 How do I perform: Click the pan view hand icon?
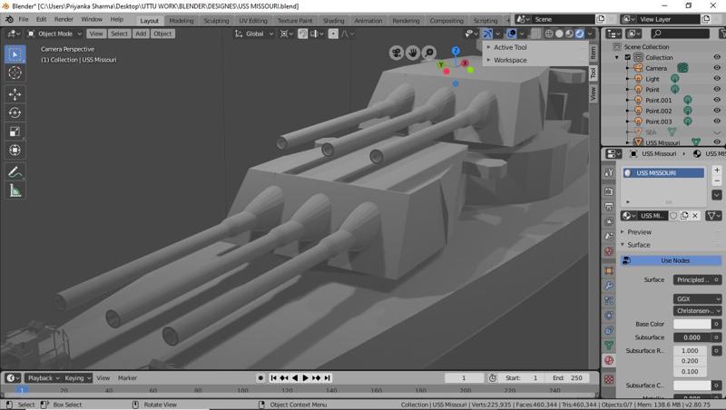413,53
